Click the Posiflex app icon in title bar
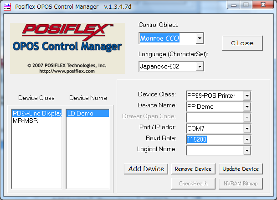 [7, 7]
